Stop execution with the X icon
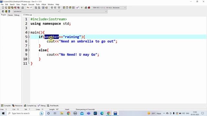 (x=82, y=8)
